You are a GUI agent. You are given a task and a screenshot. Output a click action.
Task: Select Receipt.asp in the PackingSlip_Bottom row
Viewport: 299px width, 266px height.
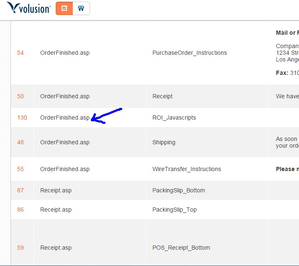pyautogui.click(x=56, y=190)
